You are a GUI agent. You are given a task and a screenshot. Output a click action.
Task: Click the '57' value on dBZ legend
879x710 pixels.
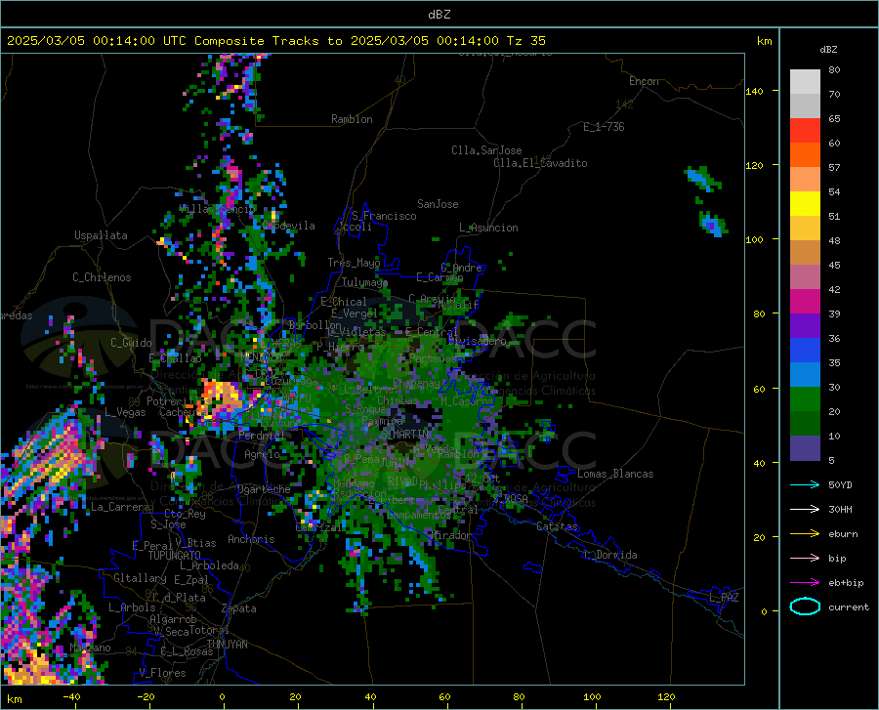(x=834, y=168)
